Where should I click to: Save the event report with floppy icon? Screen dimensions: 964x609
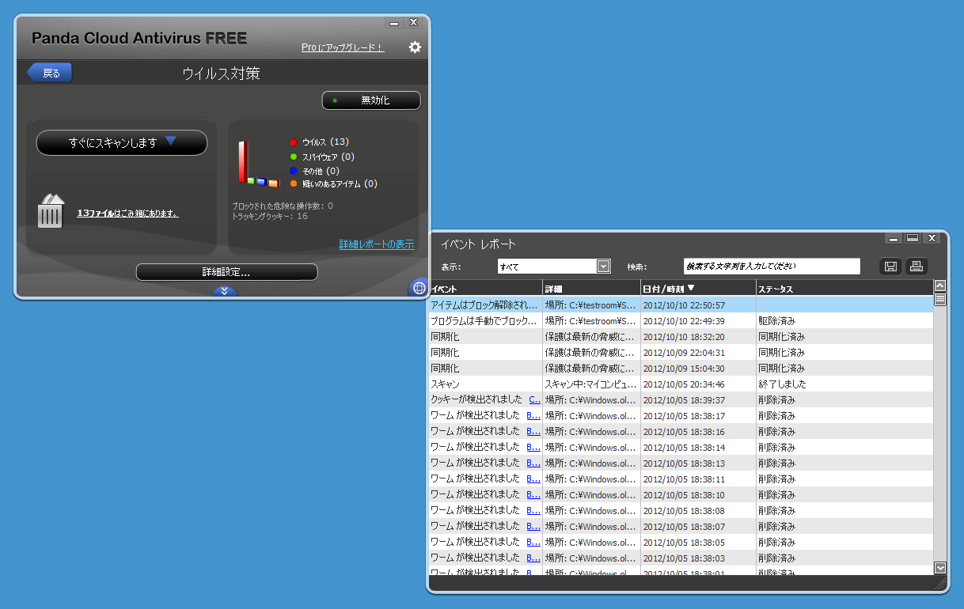[x=890, y=267]
